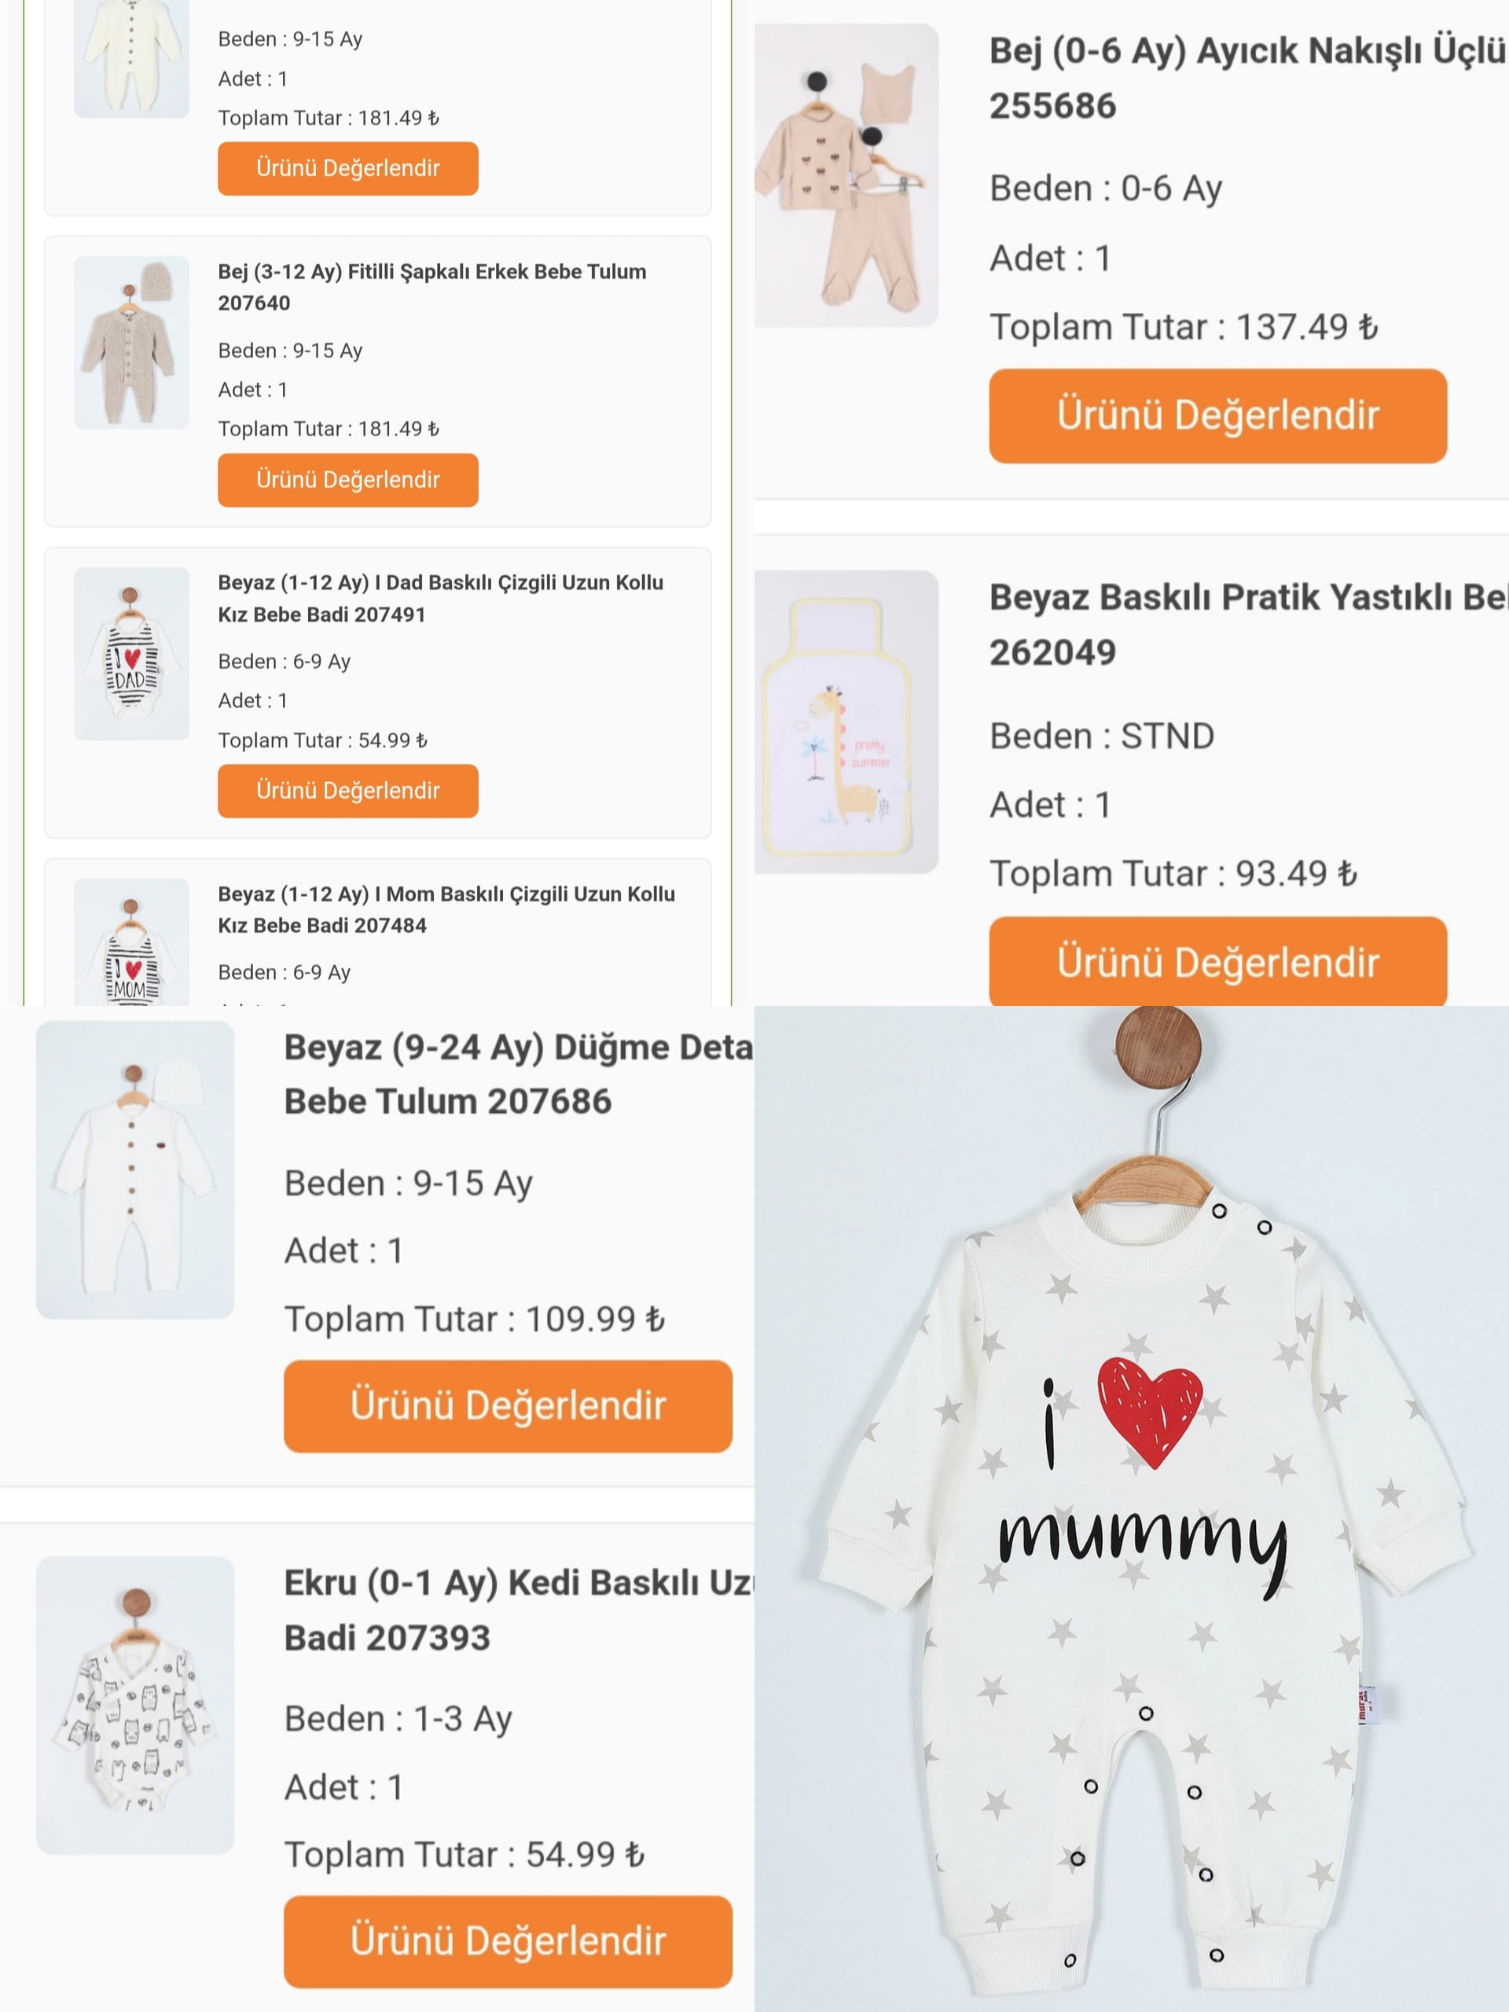Open the Bej Fitilli Şapkalı Erkek Bebe Tulum title
This screenshot has height=2012, width=1509.
(x=432, y=287)
